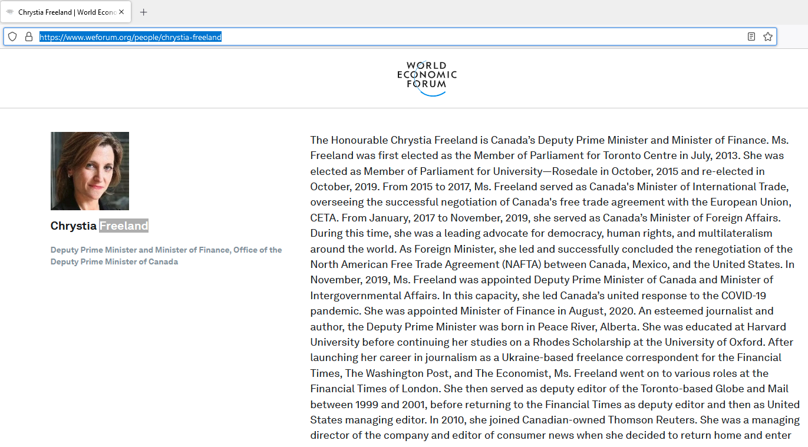This screenshot has height=447, width=808.
Task: Click the word 'CETA' in the biography
Action: tap(323, 217)
